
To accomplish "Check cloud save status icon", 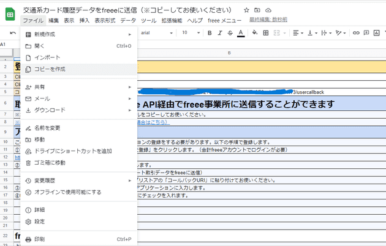I will (268, 10).
